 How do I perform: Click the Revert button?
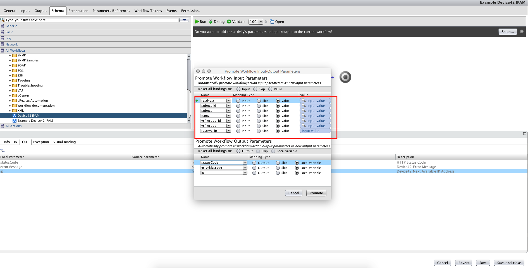pyautogui.click(x=464, y=263)
